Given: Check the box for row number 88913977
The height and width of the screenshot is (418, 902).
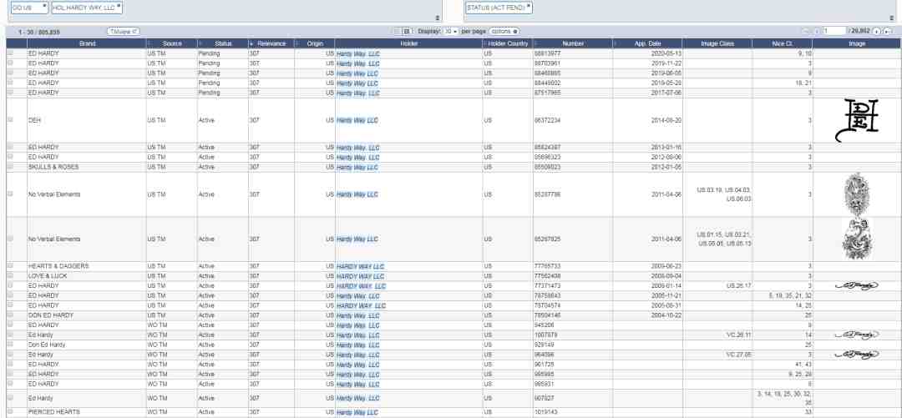Looking at the screenshot, I should [10, 53].
